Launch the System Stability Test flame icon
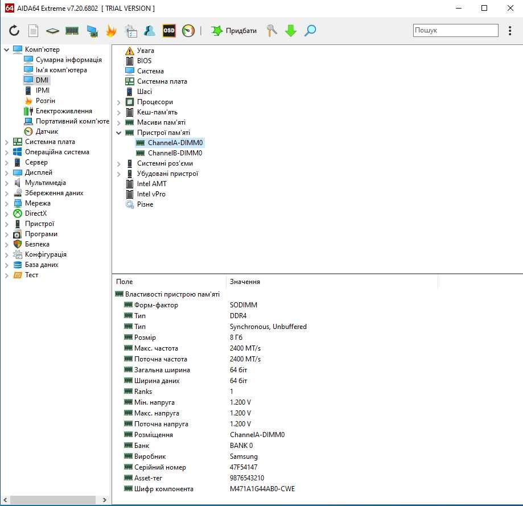523x506 pixels. (111, 31)
